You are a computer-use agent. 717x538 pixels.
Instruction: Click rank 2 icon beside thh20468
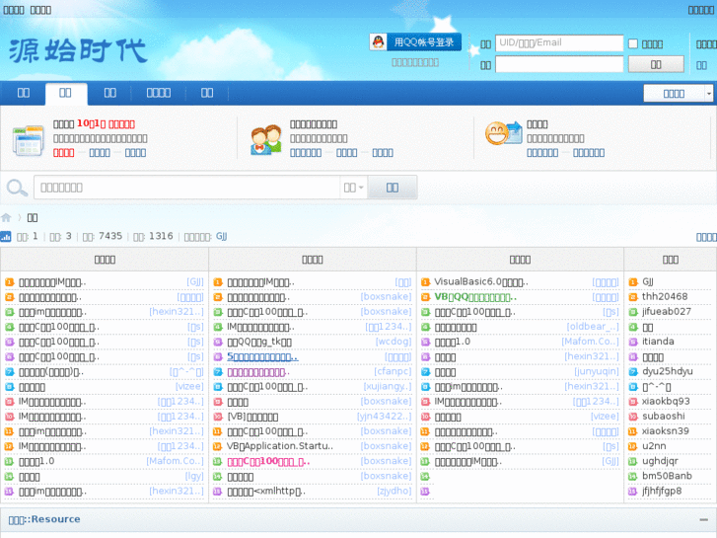(x=633, y=297)
